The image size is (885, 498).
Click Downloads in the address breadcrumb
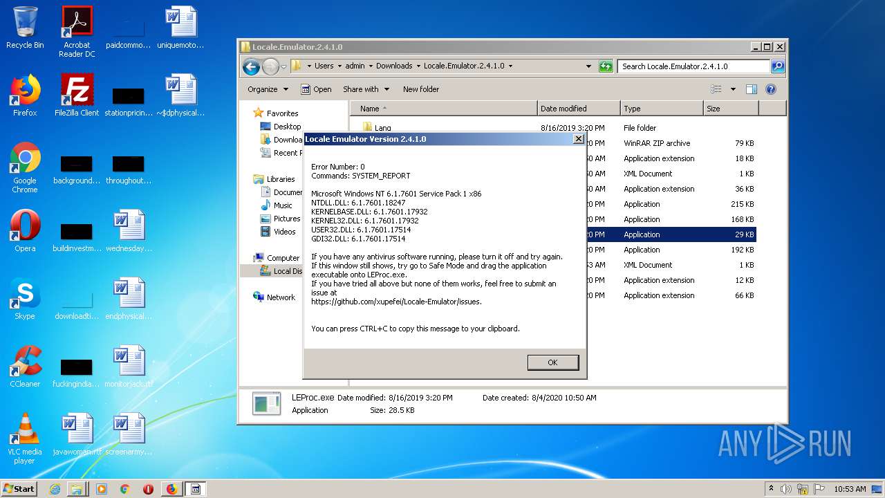394,66
